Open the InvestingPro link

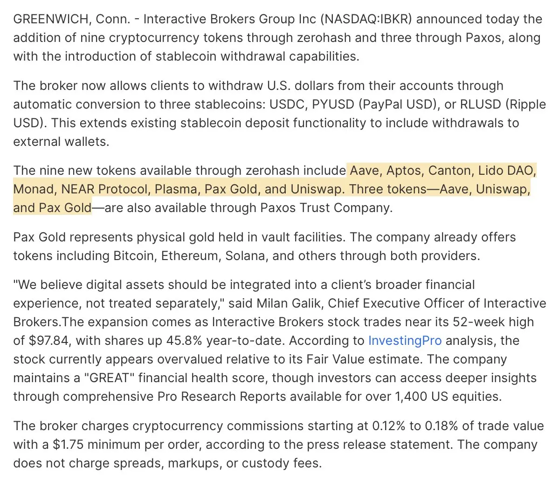pyautogui.click(x=405, y=341)
